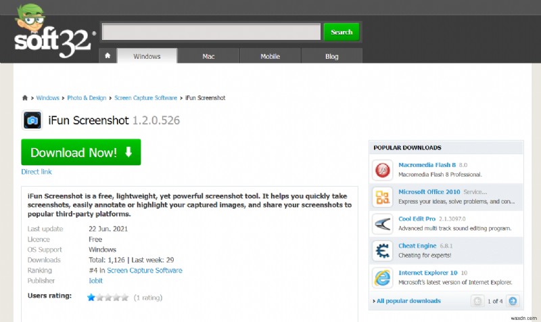Open the Iobit publisher link
The width and height of the screenshot is (541, 322).
(95, 281)
